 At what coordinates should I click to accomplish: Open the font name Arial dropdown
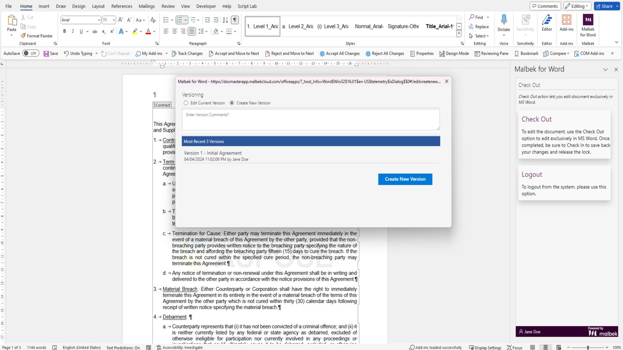(99, 20)
